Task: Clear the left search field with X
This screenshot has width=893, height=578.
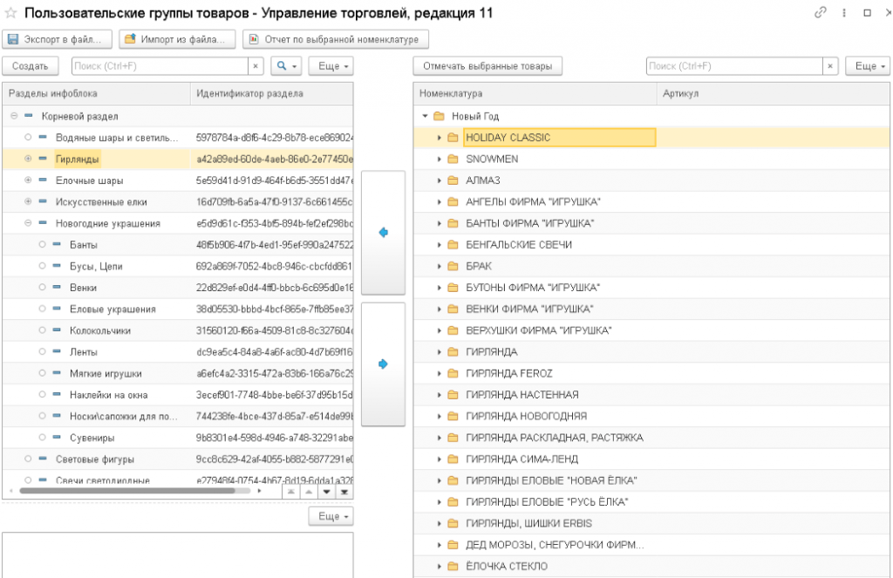Action: [x=256, y=66]
